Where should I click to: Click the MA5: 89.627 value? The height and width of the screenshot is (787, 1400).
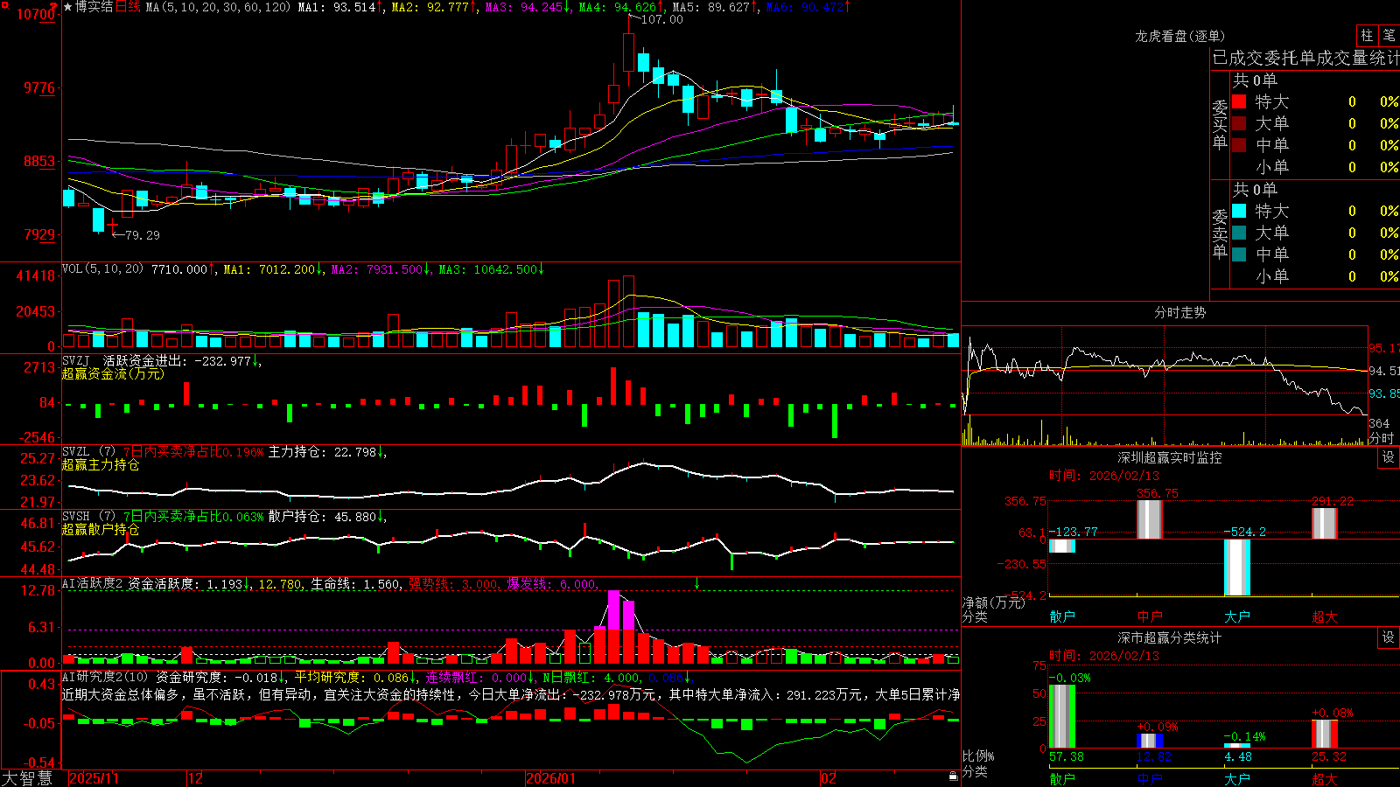coord(710,7)
